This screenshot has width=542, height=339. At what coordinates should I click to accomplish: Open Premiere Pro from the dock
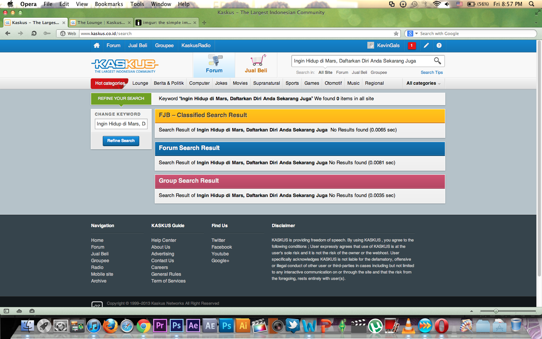click(160, 325)
